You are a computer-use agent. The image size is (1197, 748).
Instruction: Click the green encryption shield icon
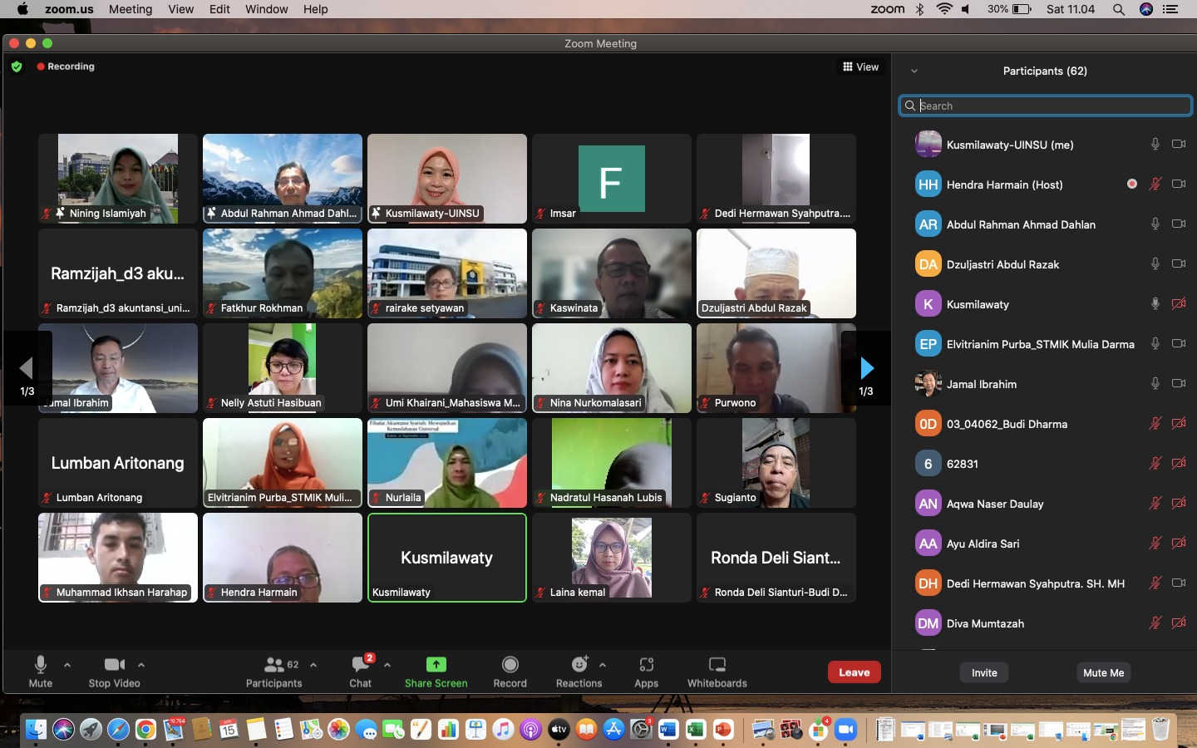17,66
